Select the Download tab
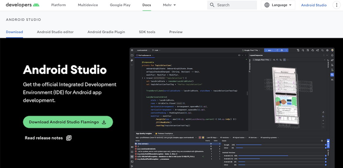The width and height of the screenshot is (343, 168). pos(14,32)
